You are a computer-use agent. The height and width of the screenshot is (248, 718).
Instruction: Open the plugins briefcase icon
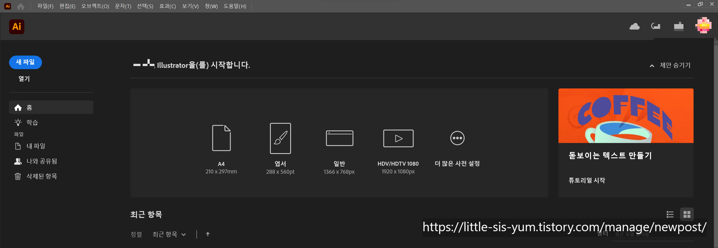click(679, 26)
